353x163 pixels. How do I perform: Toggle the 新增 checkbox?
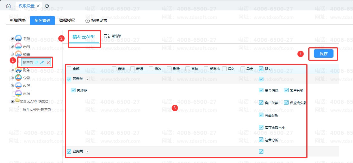click(x=133, y=69)
